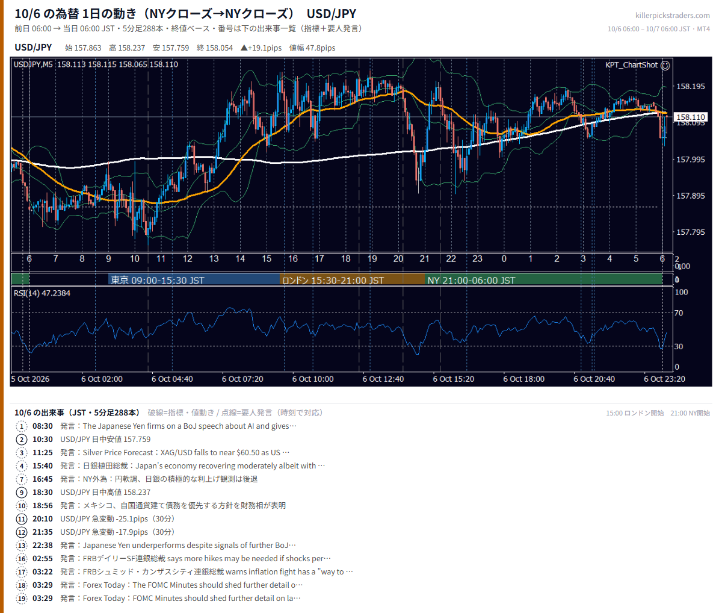Click the 15:00 ロンドン開始 legend text
Image resolution: width=722 pixels, height=613 pixels.
635,413
